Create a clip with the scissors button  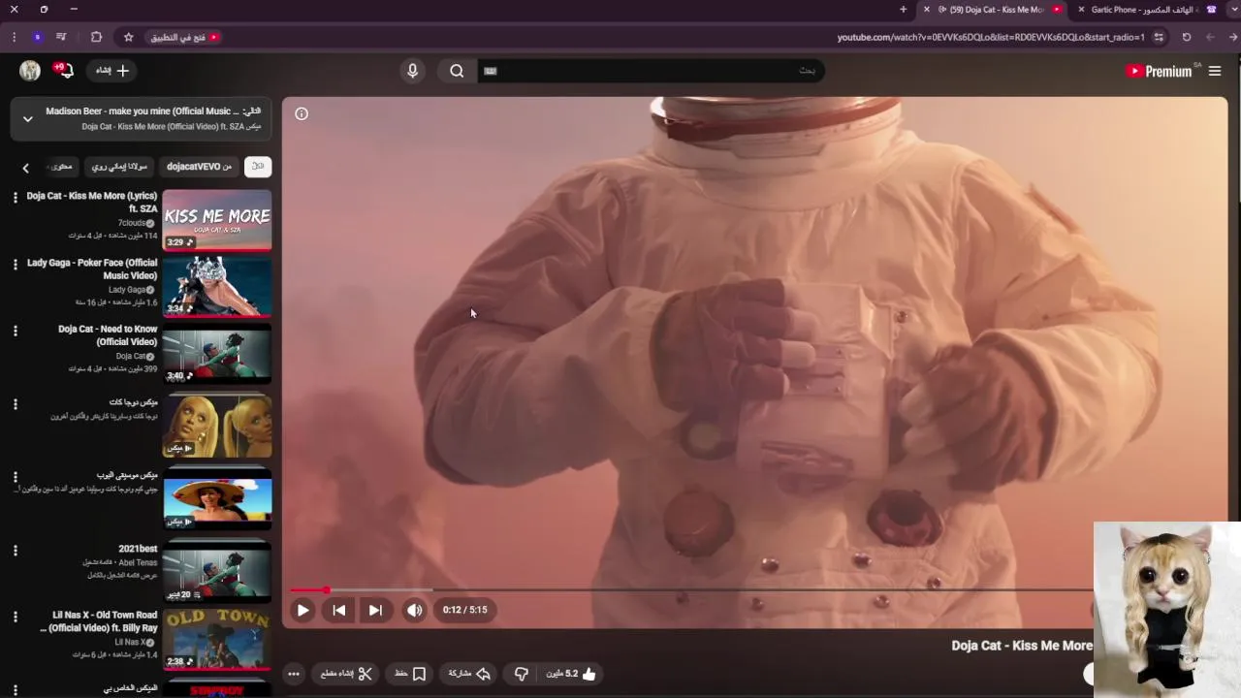346,674
